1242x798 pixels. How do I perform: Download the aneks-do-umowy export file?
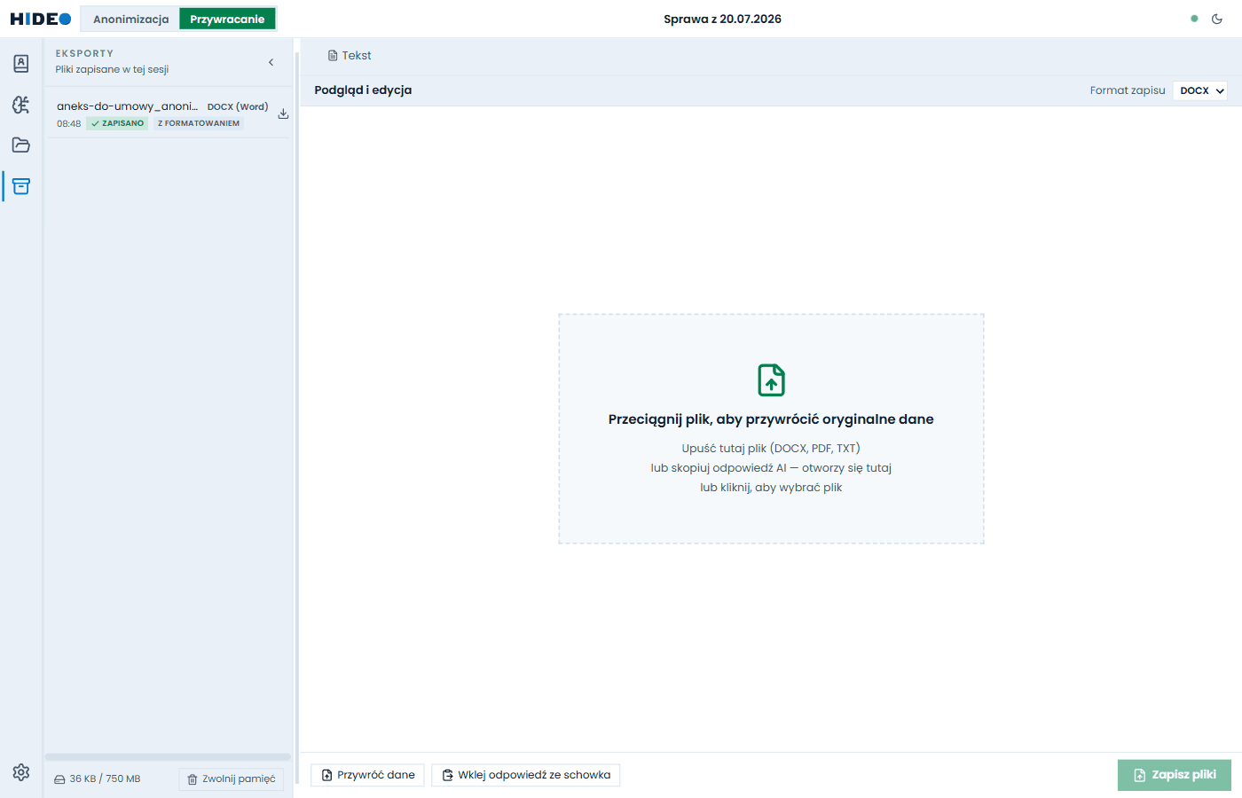(x=283, y=113)
